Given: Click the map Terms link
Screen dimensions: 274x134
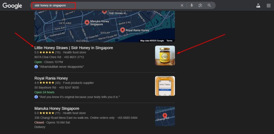Looking at the screenshot, I should point(169,41).
